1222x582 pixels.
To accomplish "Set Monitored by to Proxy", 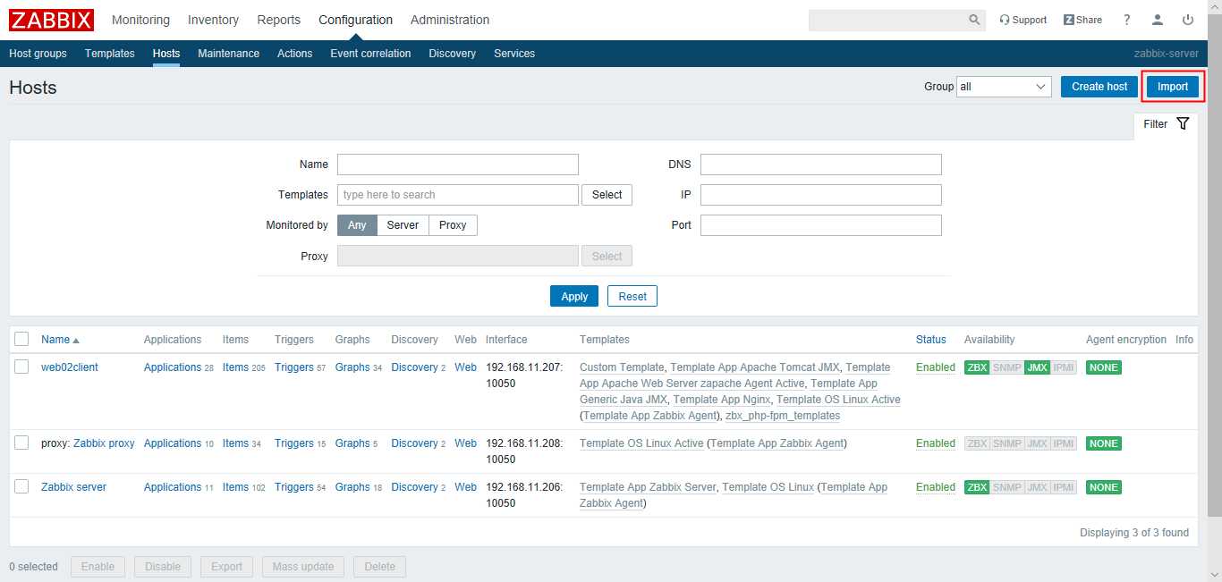I will click(x=453, y=225).
